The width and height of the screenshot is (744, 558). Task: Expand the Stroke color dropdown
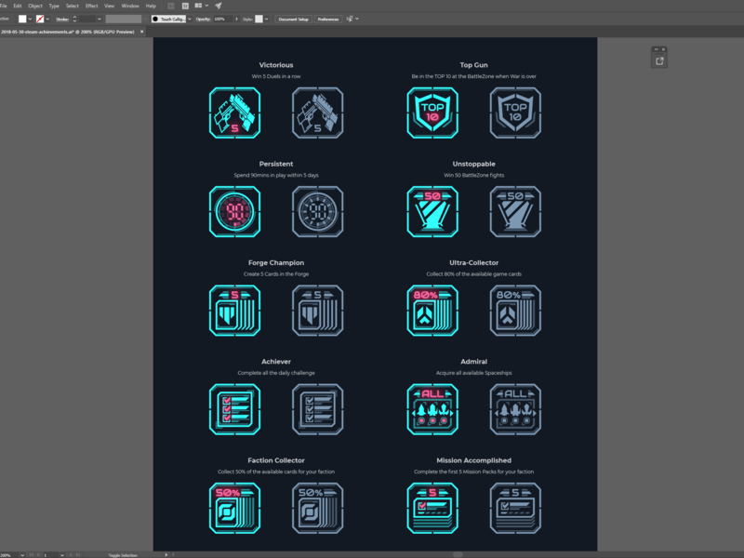(48, 19)
